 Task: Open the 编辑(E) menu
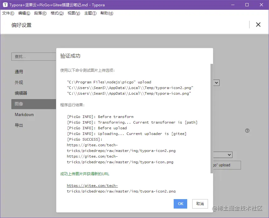[x=24, y=13]
